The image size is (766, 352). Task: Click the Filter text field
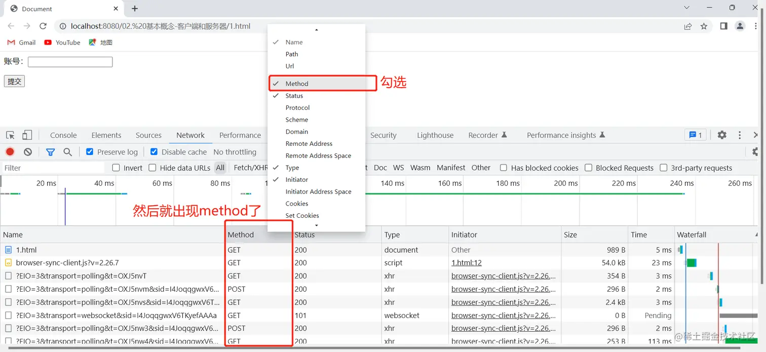tap(53, 168)
